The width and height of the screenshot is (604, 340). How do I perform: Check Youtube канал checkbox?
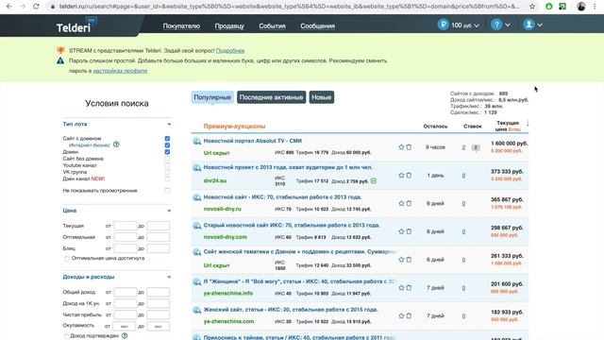(x=167, y=165)
